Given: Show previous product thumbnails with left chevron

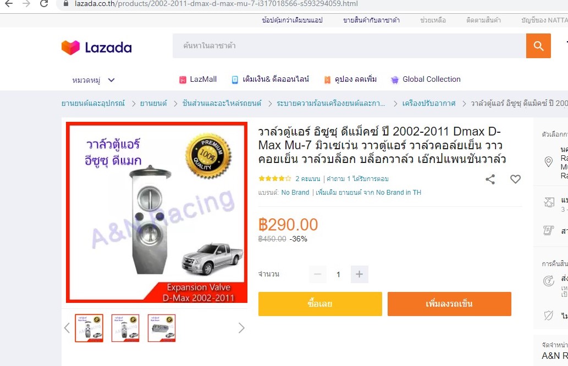Looking at the screenshot, I should point(67,328).
